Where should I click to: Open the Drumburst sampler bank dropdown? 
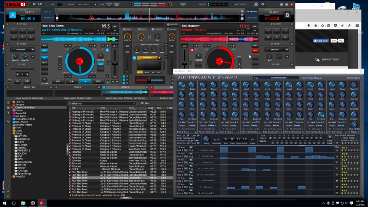160,58
